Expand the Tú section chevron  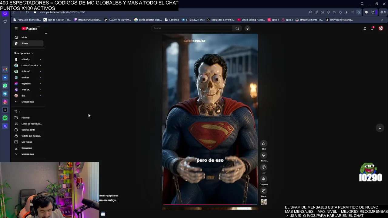pos(19,111)
